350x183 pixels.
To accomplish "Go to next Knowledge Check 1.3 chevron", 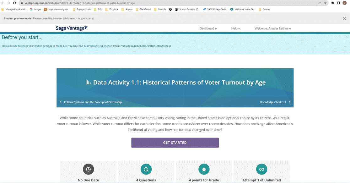I will pos(289,102).
